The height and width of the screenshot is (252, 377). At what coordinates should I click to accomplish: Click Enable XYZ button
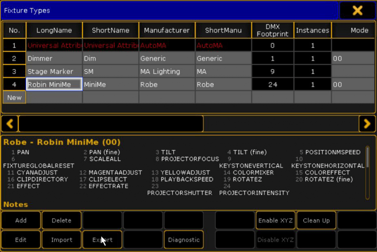[275, 220]
